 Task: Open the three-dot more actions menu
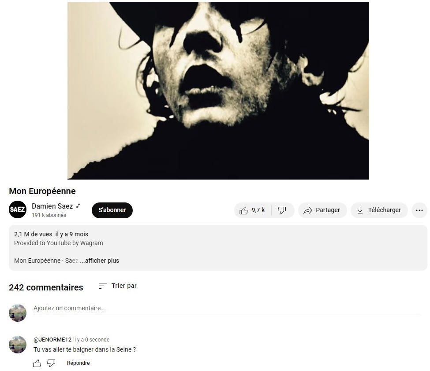click(x=419, y=210)
